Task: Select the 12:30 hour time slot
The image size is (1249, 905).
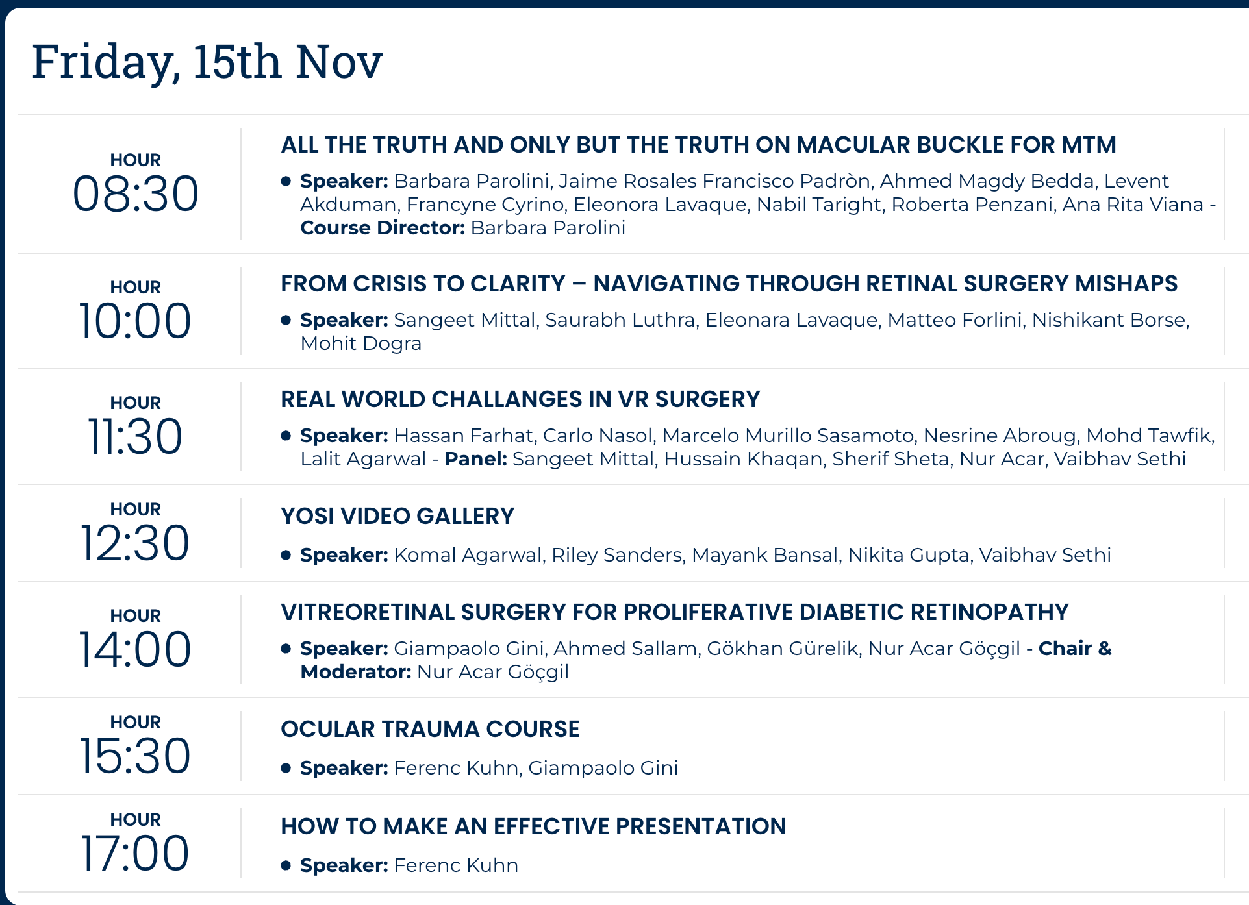Action: [x=135, y=533]
